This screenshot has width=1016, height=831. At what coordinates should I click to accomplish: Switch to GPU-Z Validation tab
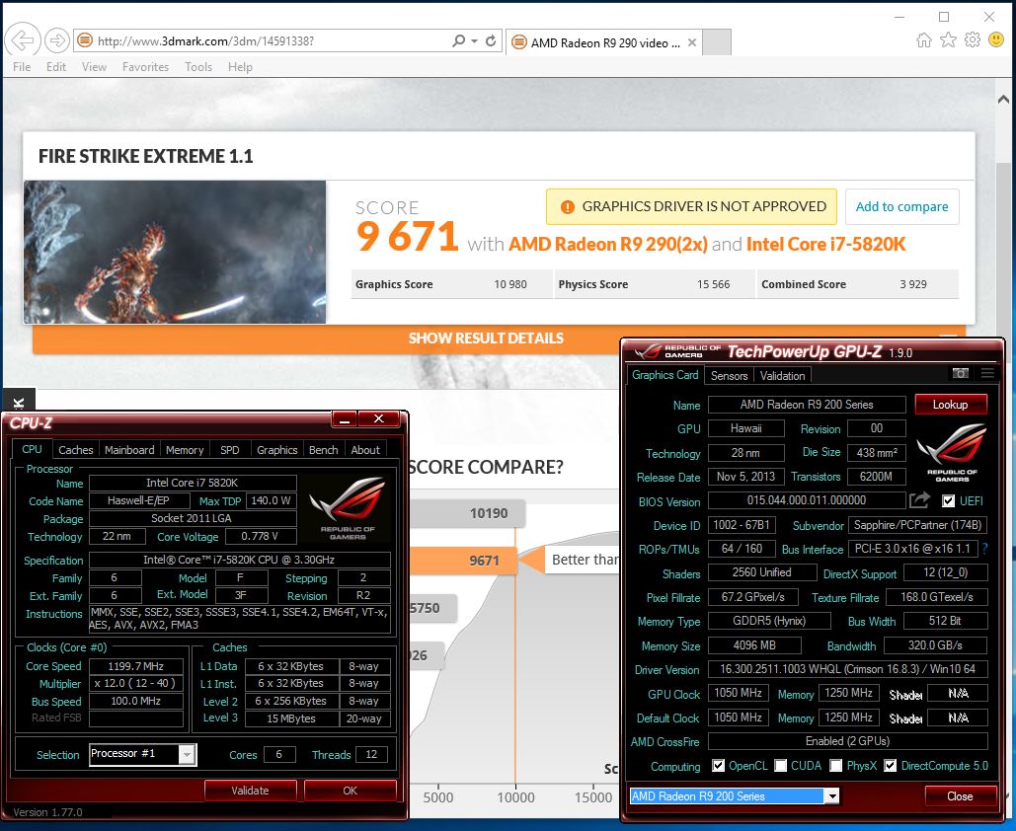point(782,376)
